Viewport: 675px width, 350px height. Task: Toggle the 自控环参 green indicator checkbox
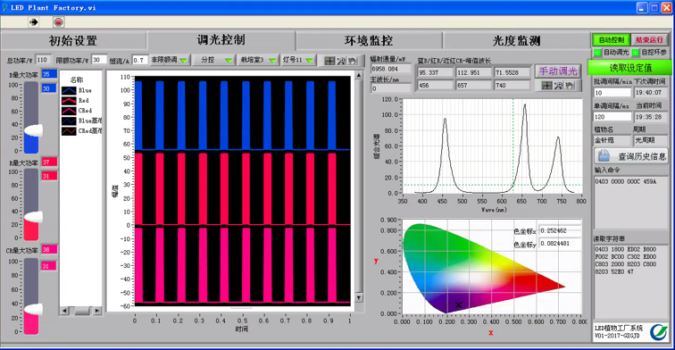pyautogui.click(x=636, y=53)
